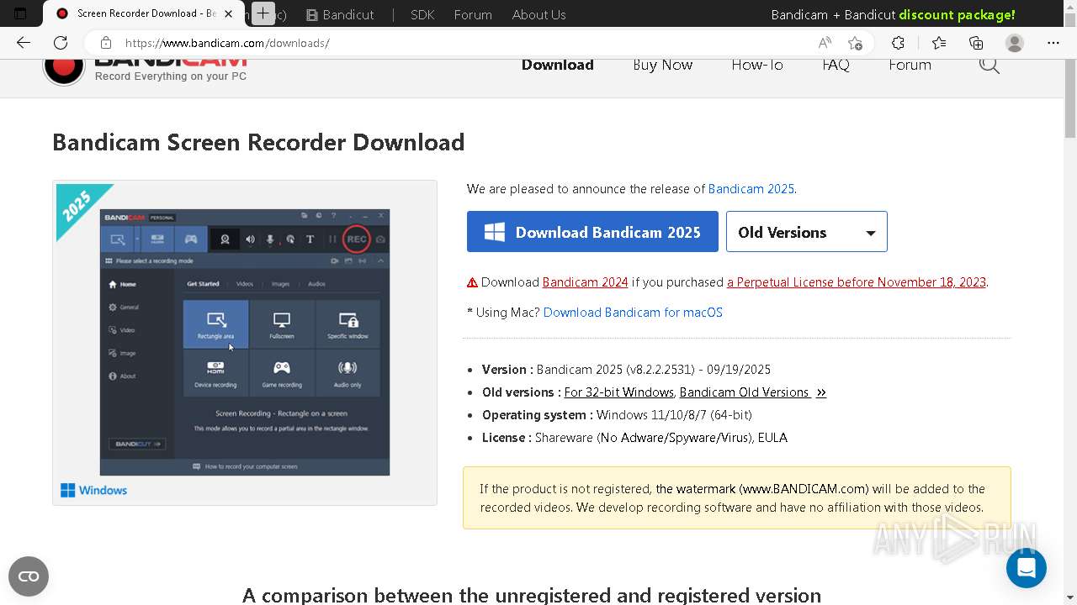The width and height of the screenshot is (1077, 605).
Task: Open About Us top link
Action: coord(538,14)
